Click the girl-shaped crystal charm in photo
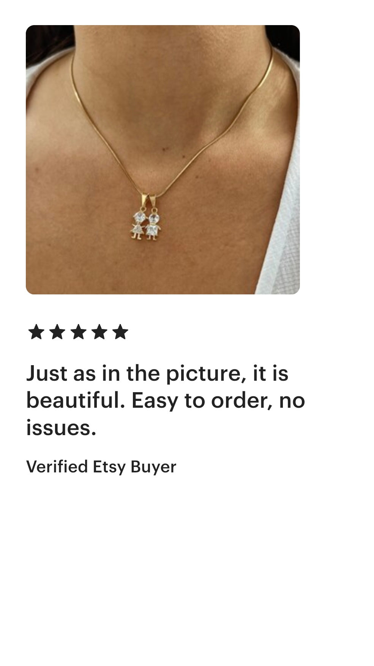Viewport: 374px width, 666px height. click(137, 224)
